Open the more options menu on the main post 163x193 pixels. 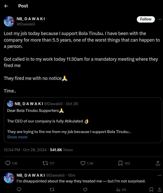point(159,19)
